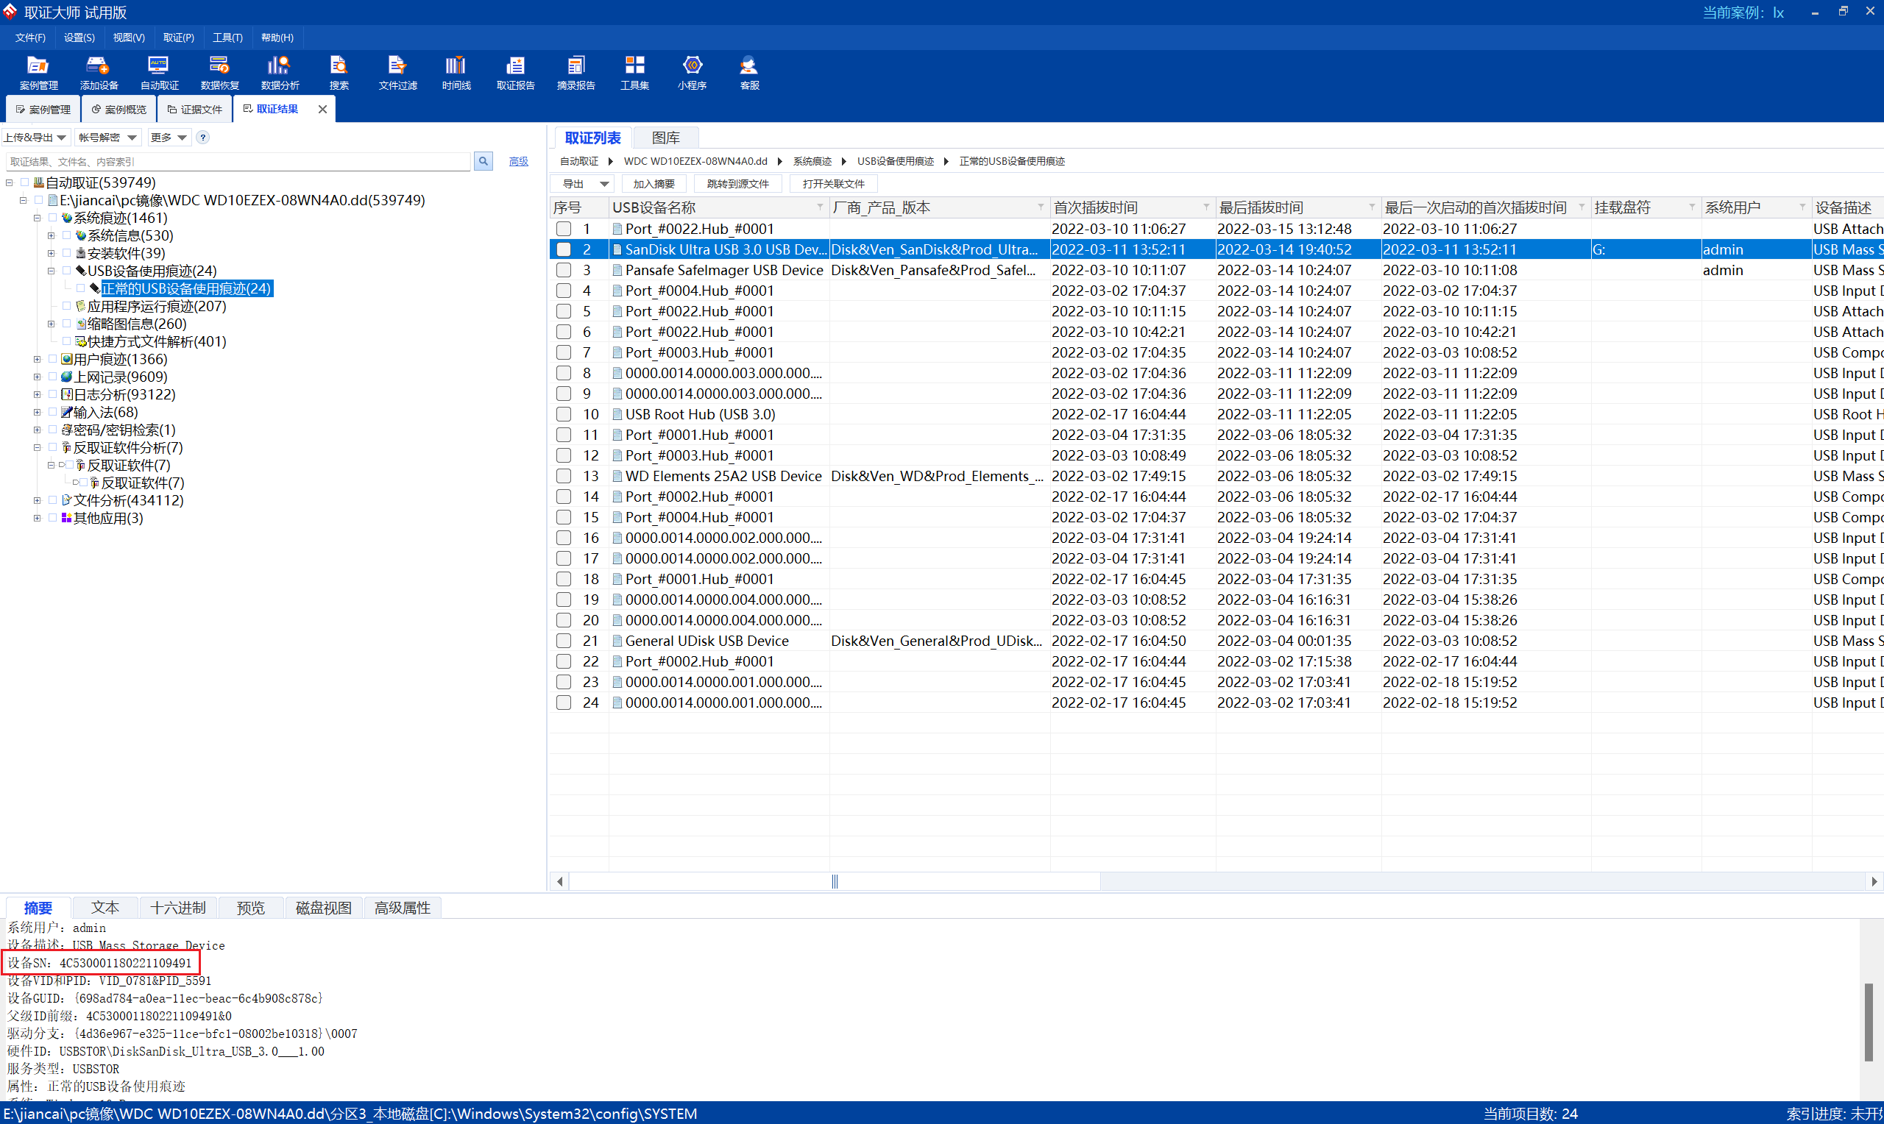
Task: Expand the 缩略图信息(260) node
Action: pyautogui.click(x=52, y=324)
